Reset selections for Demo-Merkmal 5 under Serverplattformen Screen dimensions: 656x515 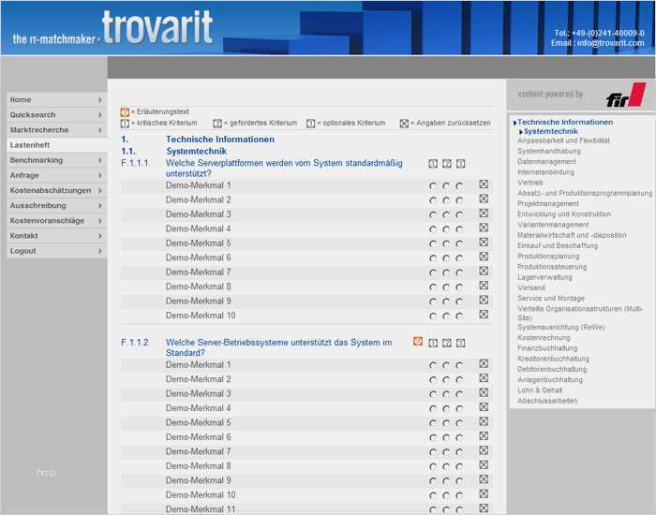click(x=484, y=243)
